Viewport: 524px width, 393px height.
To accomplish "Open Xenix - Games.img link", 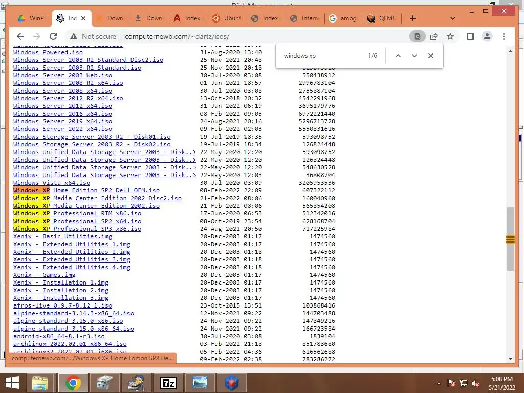I will click(x=44, y=275).
